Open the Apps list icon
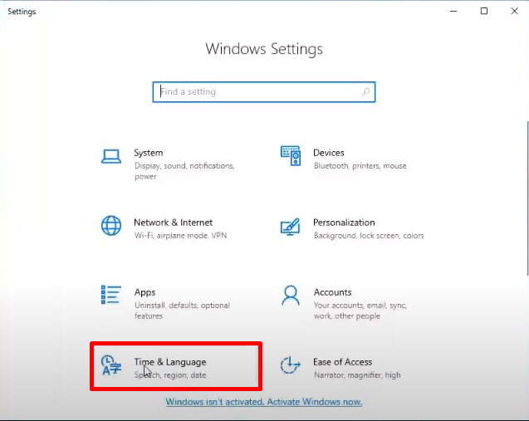The image size is (529, 421). 111,295
